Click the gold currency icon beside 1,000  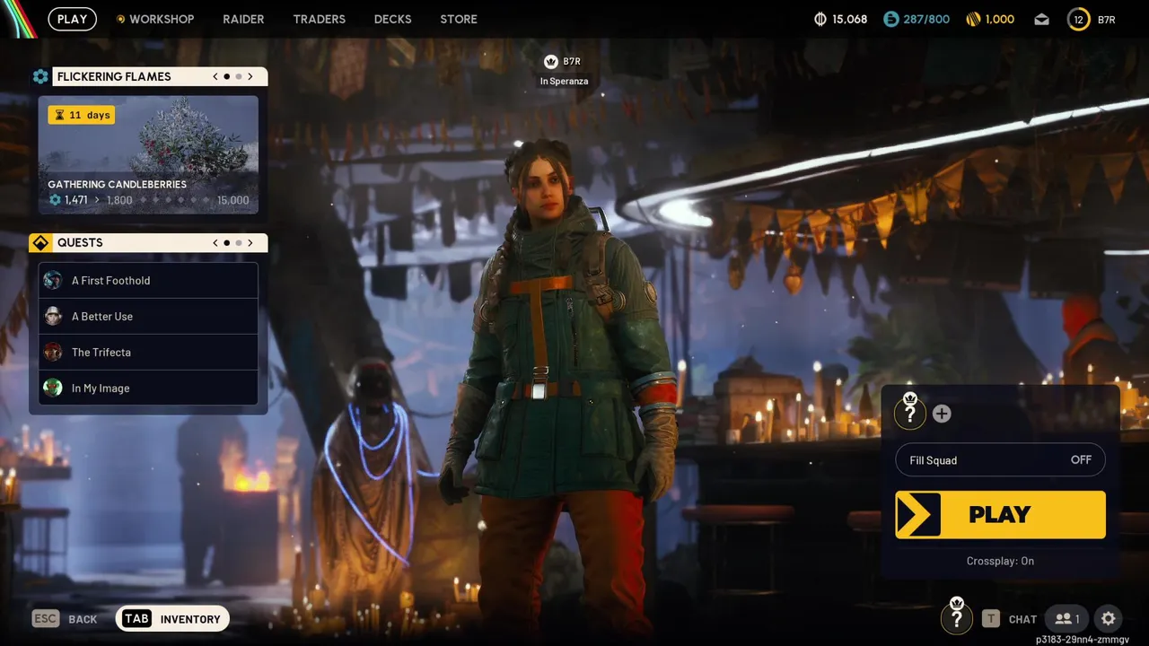[x=972, y=19]
